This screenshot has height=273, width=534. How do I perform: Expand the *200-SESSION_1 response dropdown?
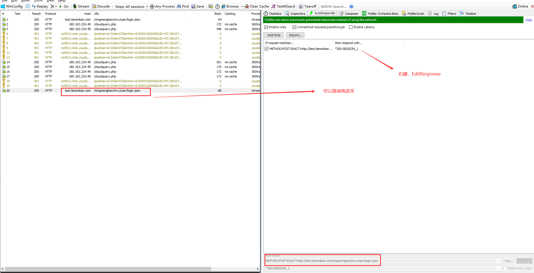(x=499, y=268)
